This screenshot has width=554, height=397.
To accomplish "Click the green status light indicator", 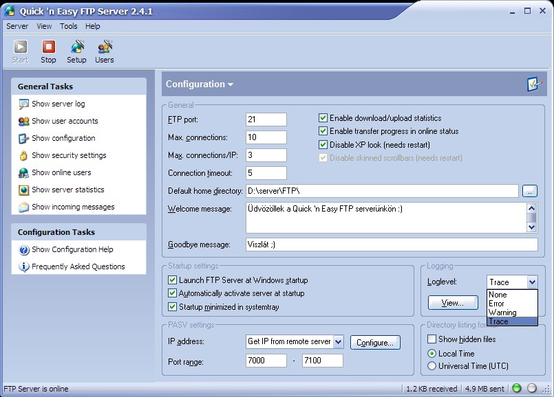I will point(517,388).
